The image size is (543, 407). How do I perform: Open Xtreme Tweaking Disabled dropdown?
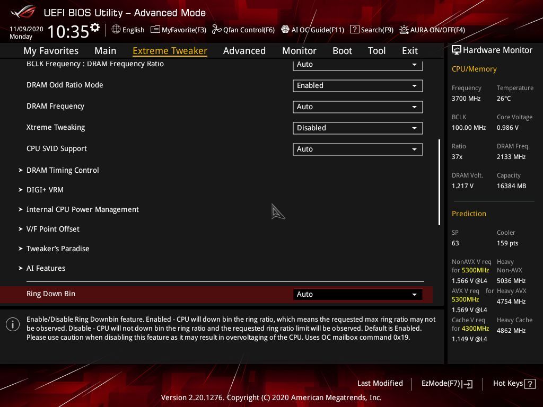point(358,128)
